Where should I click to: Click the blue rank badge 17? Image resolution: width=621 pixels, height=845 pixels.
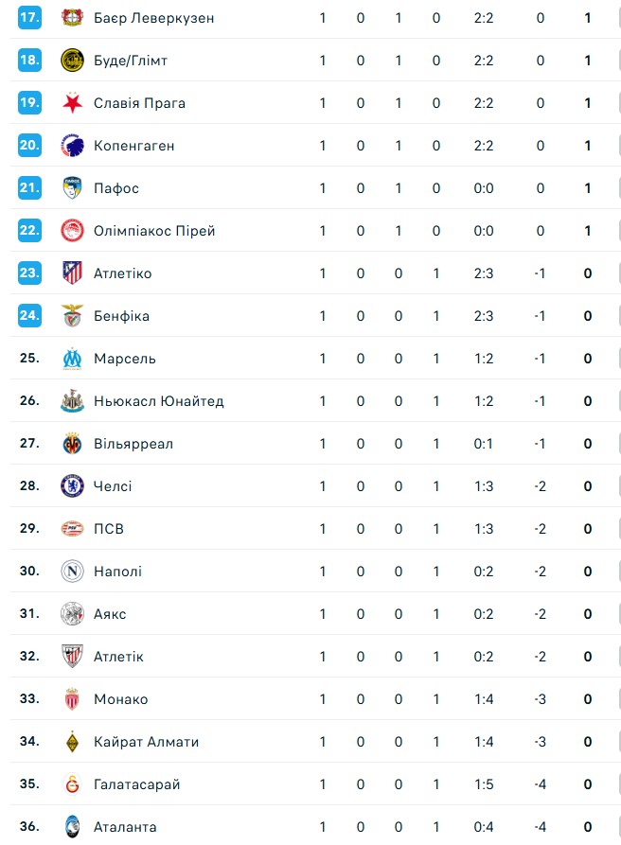[x=29, y=18]
